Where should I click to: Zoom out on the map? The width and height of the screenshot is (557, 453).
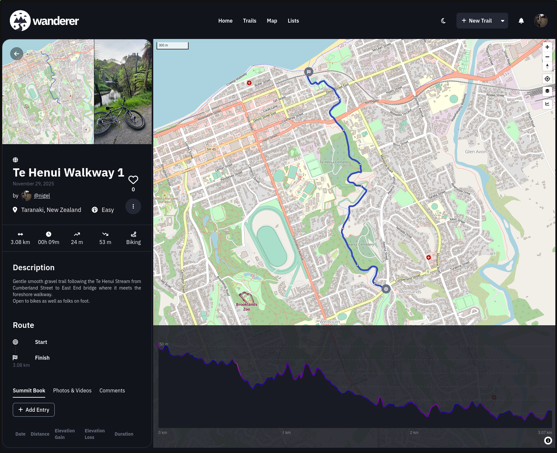(547, 57)
